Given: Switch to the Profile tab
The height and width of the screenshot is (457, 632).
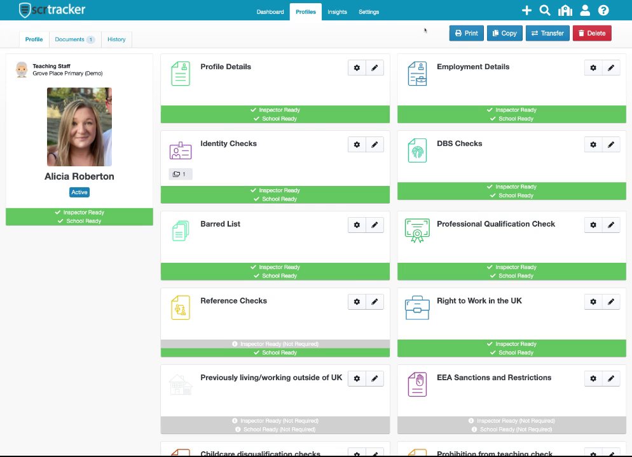Looking at the screenshot, I should [x=34, y=39].
